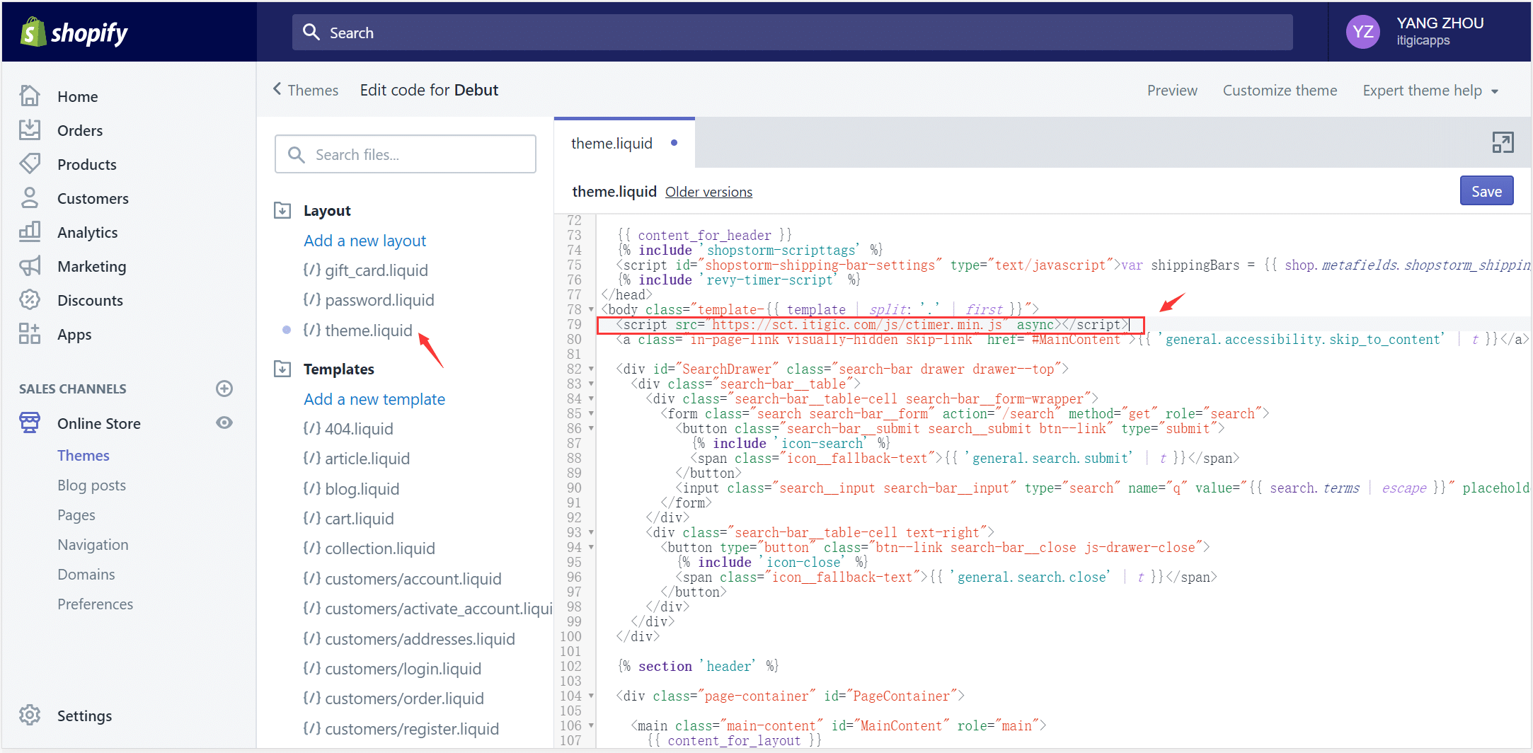Click the Settings gear icon

[x=30, y=715]
